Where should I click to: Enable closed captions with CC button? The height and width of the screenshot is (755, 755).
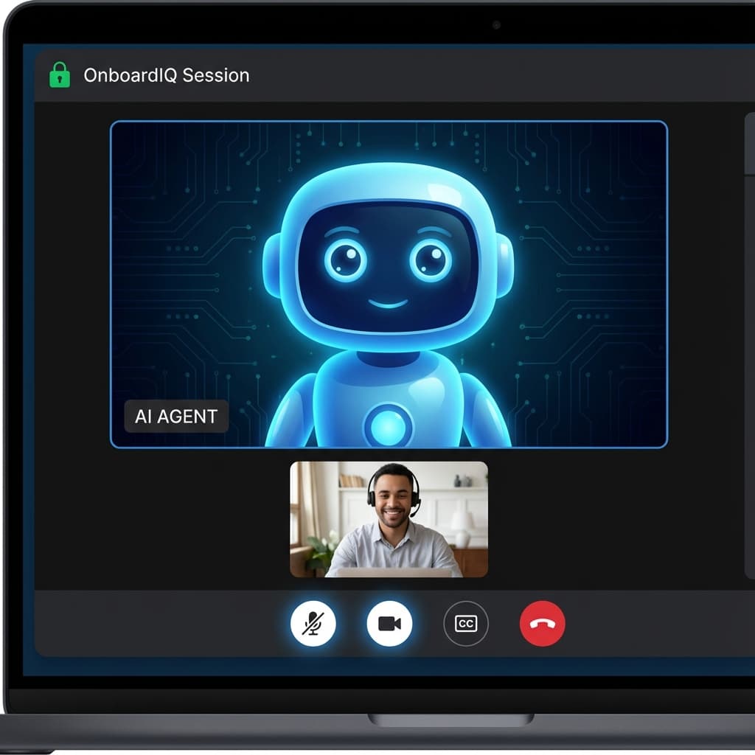point(465,624)
